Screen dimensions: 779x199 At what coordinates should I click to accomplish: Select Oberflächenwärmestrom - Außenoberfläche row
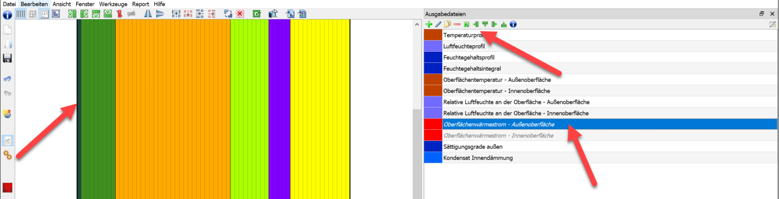(x=600, y=124)
